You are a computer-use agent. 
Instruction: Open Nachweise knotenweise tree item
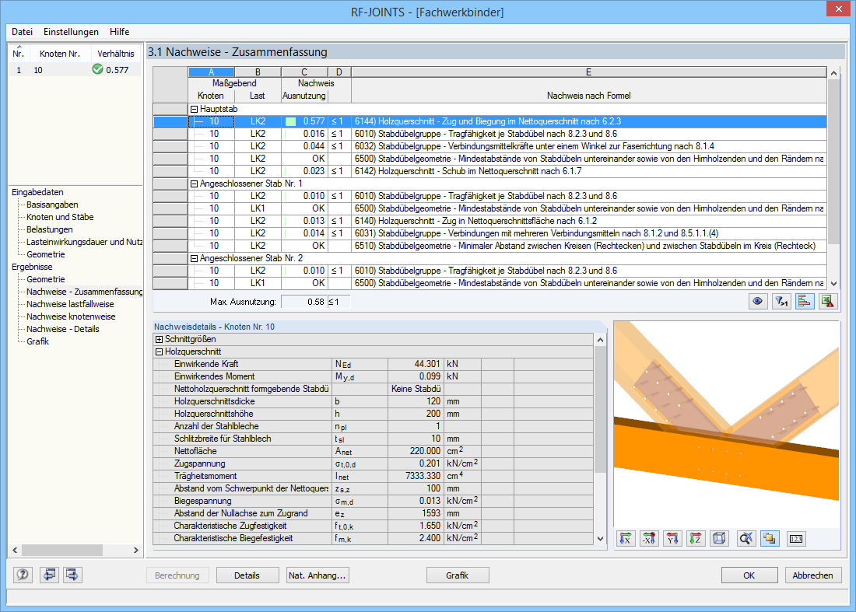click(x=71, y=316)
